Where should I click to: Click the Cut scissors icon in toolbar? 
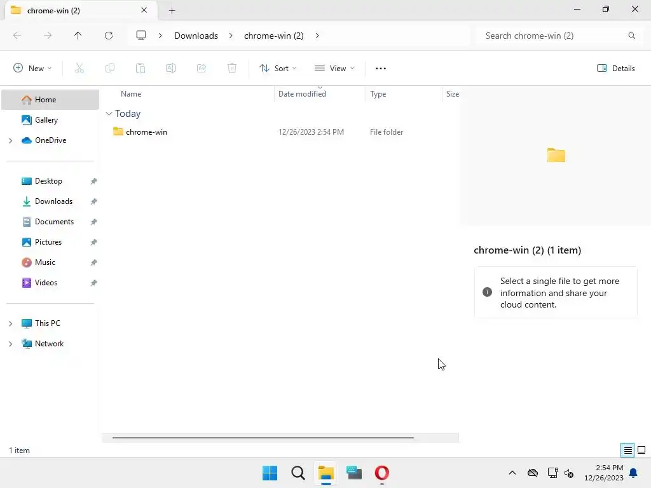click(x=79, y=69)
